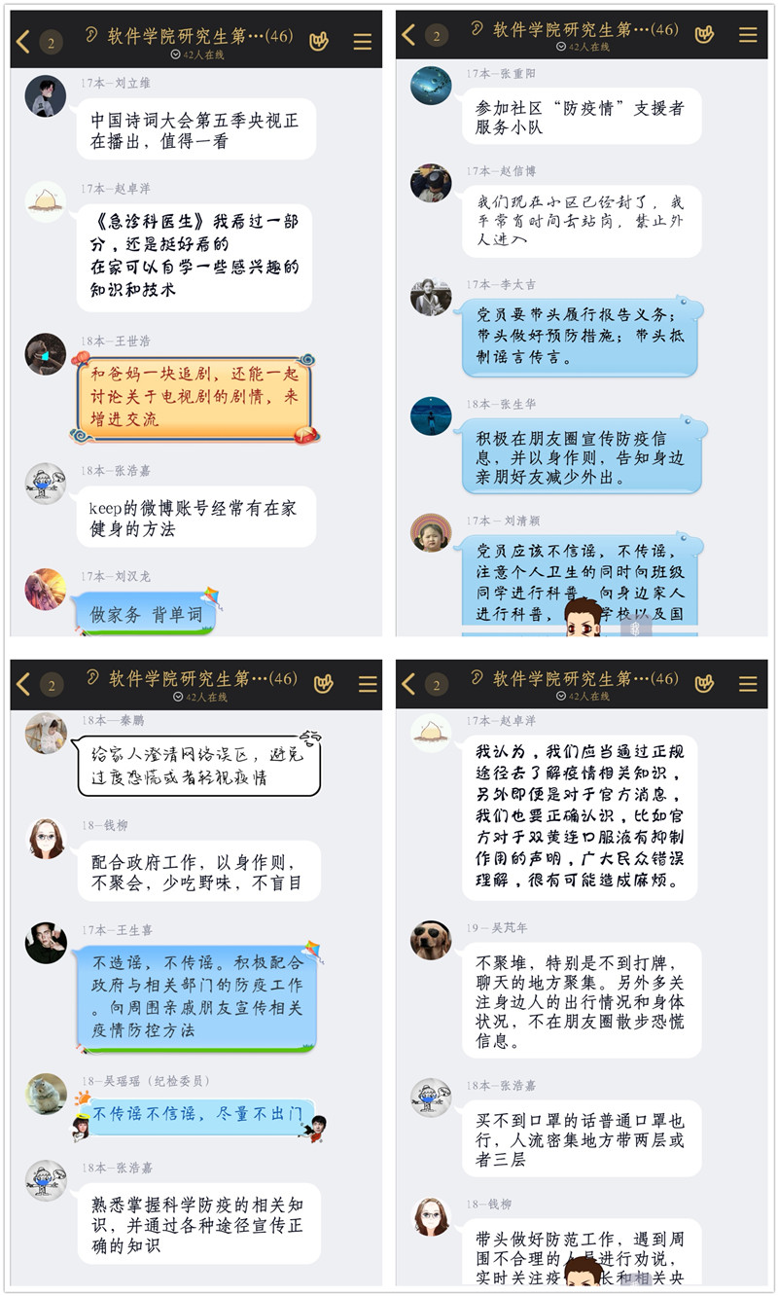Select the 做家务 背单词 message bubble
The width and height of the screenshot is (778, 1296).
(146, 614)
